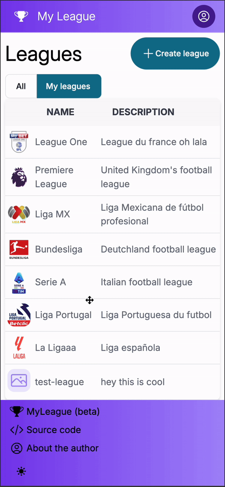Click the Premier League lion logo

tap(19, 177)
